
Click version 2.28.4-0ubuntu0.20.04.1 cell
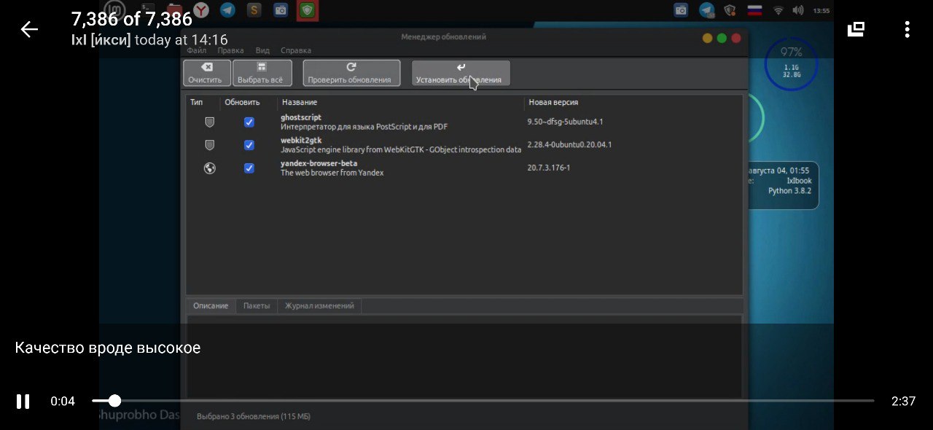(x=570, y=144)
